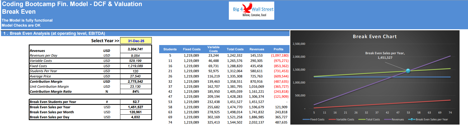Select the 2,500,000 axis label

(x=299, y=44)
